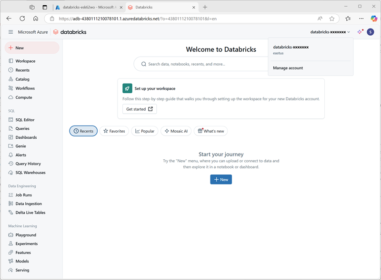The width and height of the screenshot is (381, 280).
Task: Click the read aloud icon in address bar
Action: point(320,19)
